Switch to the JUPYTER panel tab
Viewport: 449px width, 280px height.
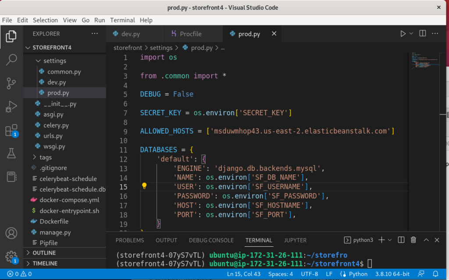tap(295, 240)
